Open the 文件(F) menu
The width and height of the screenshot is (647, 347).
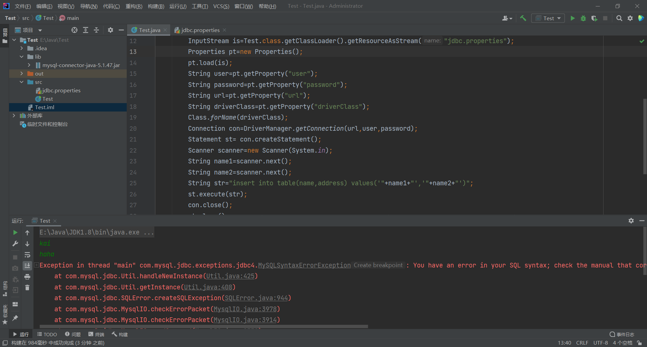pyautogui.click(x=23, y=6)
